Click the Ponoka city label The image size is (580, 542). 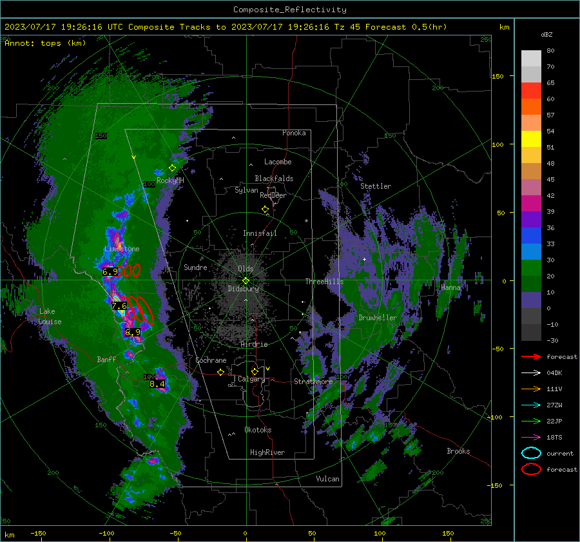[294, 133]
